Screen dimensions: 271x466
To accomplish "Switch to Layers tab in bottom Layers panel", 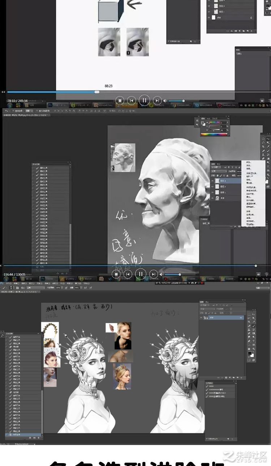I will pos(202,302).
